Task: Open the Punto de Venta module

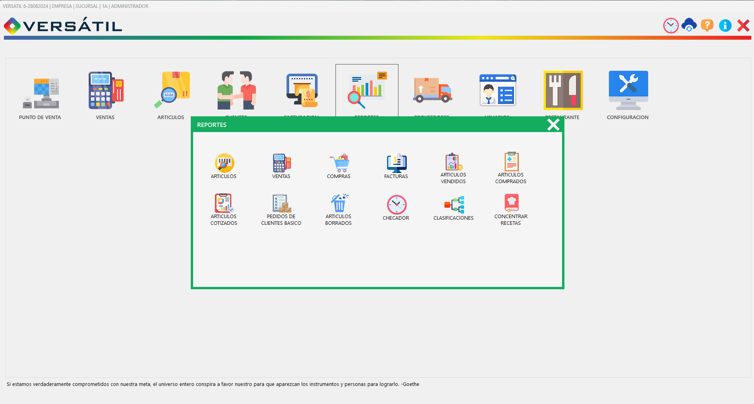Action: [40, 94]
